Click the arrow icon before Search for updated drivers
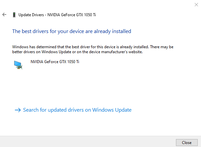 coord(18,110)
